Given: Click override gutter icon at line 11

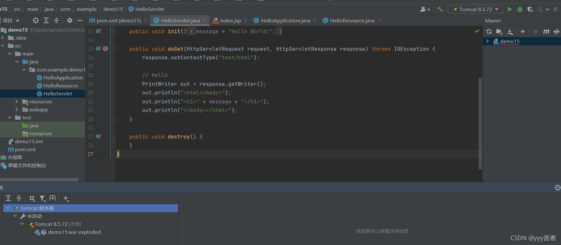Looking at the screenshot, I should (x=98, y=31).
